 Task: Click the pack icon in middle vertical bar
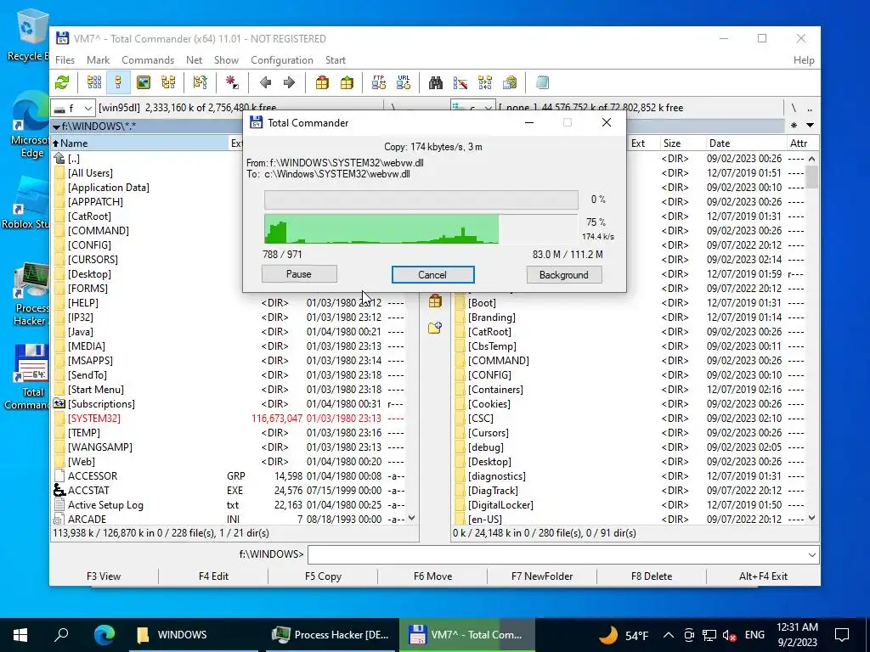click(435, 301)
